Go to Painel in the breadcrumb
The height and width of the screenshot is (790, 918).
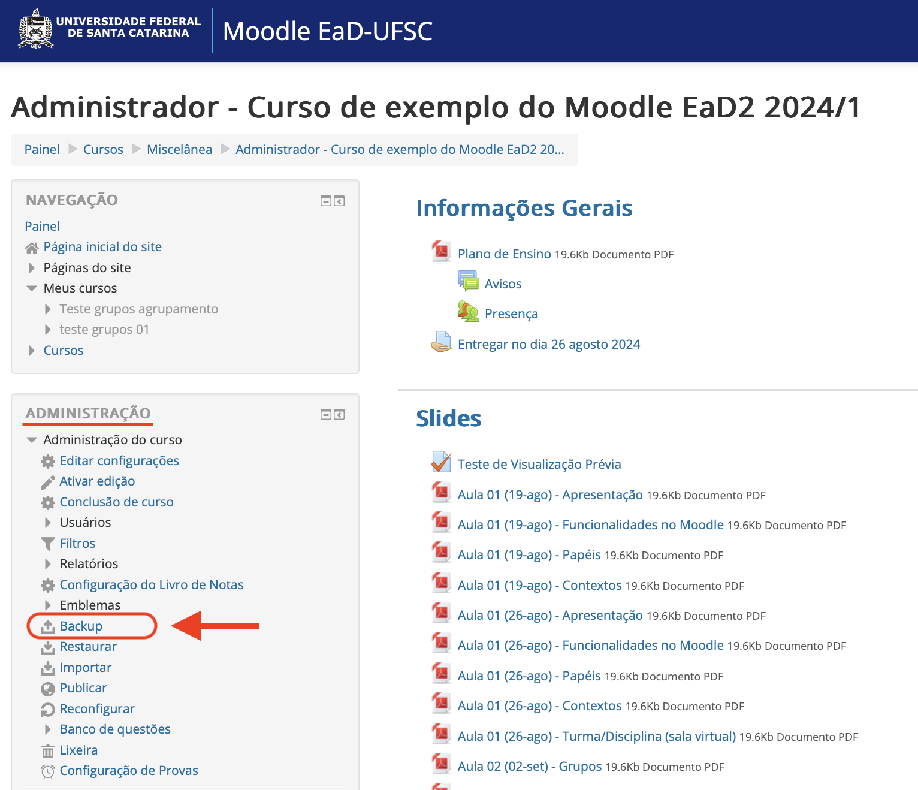(x=42, y=150)
